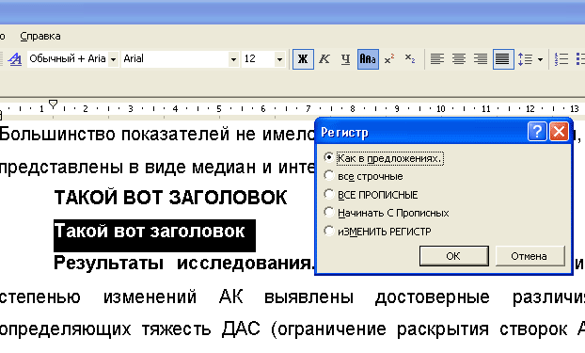The width and height of the screenshot is (585, 353).
Task: Open the style dropdown 'Обычный + Aria'
Action: (x=114, y=59)
